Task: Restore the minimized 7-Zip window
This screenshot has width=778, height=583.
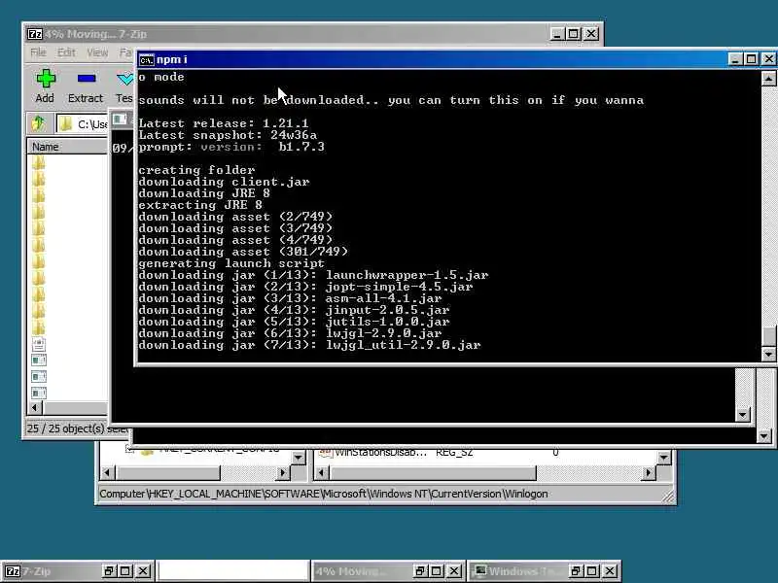Action: (x=109, y=571)
